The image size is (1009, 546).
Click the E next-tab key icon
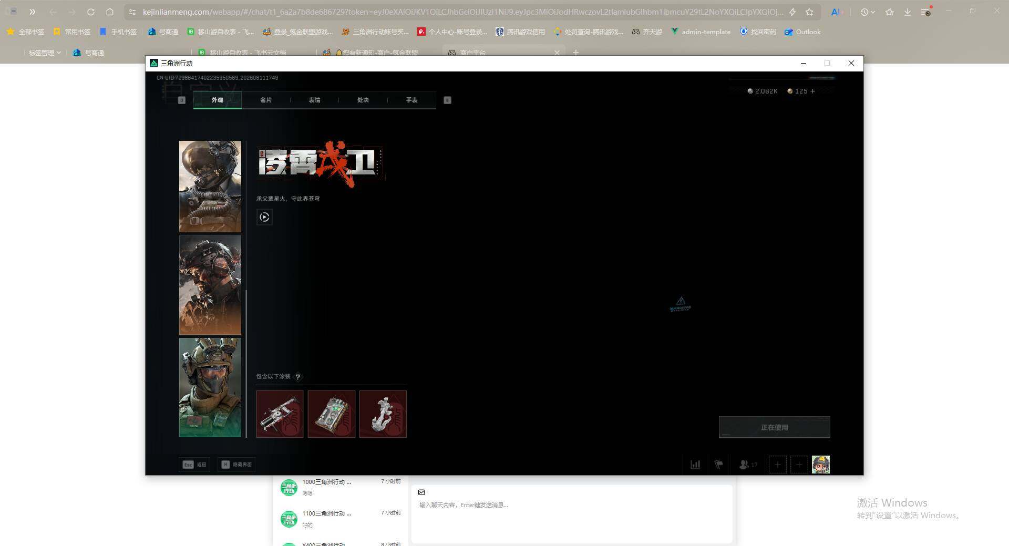click(x=448, y=100)
